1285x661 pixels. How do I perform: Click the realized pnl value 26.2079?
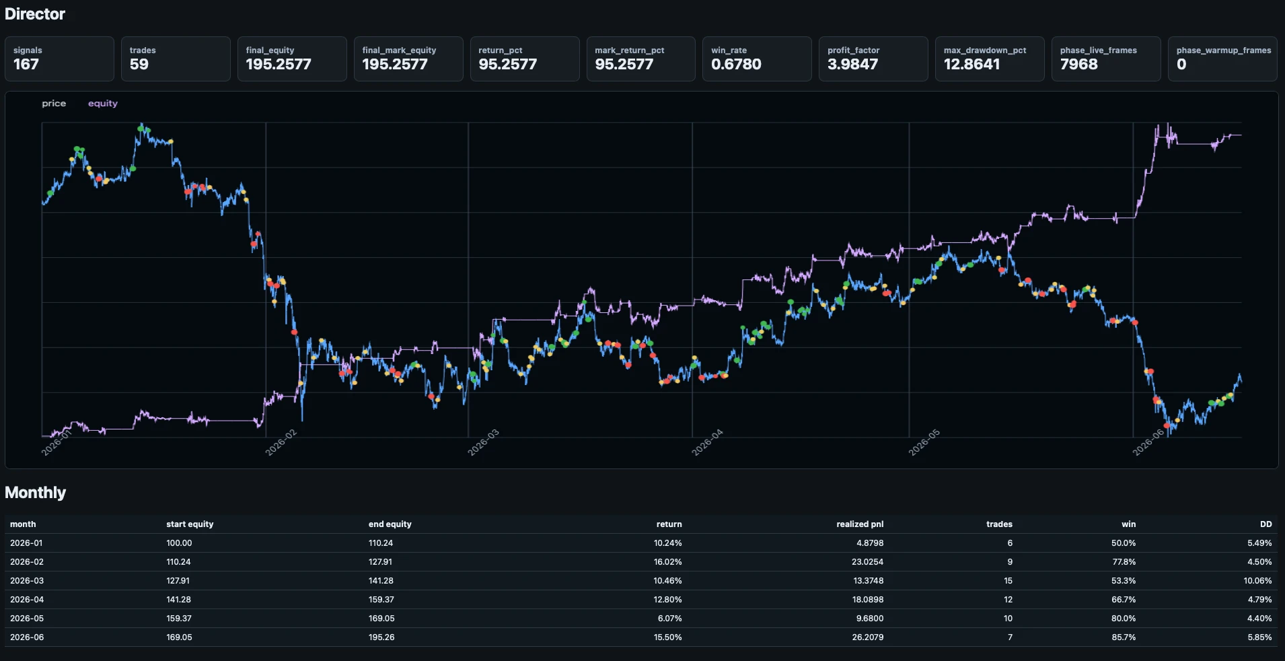pos(867,637)
